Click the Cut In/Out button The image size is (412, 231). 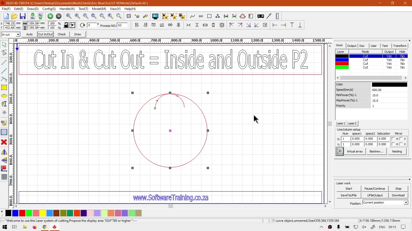[x=45, y=34]
